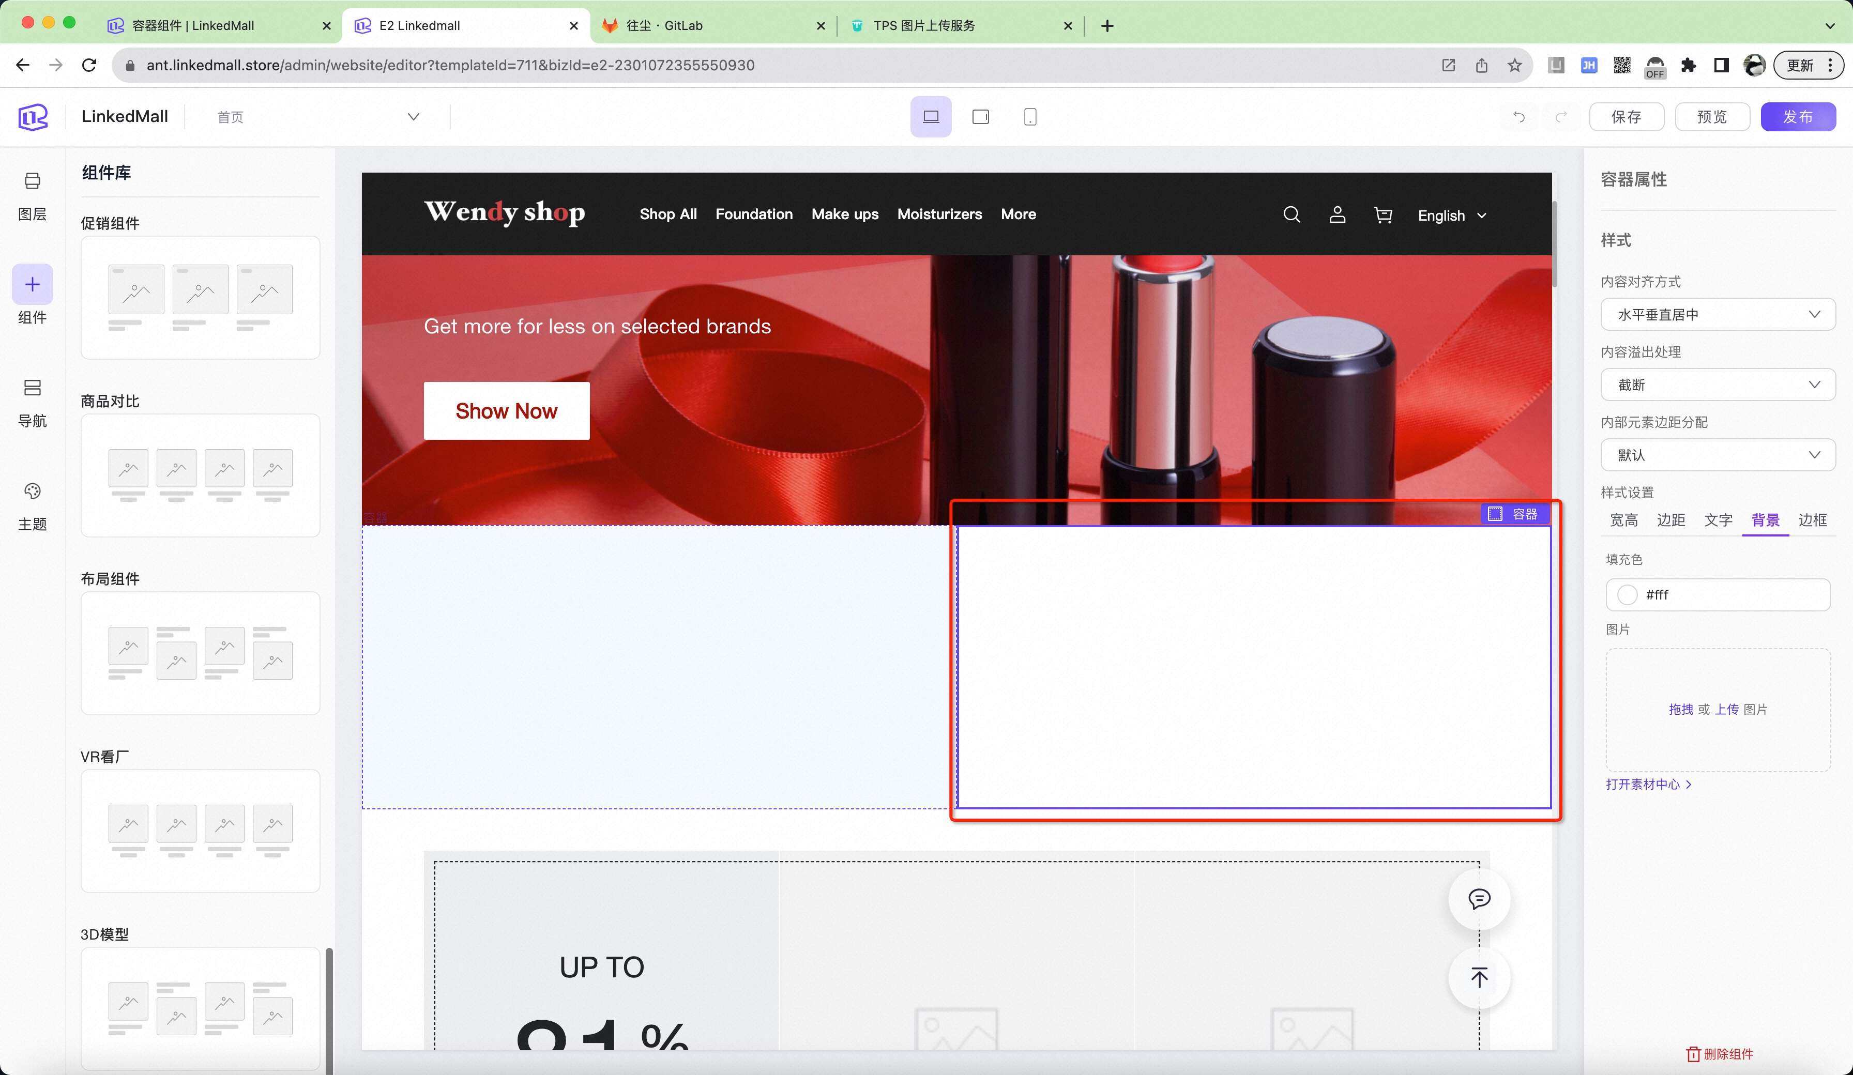Switch to mobile preview device icon
1853x1075 pixels.
coord(1029,117)
